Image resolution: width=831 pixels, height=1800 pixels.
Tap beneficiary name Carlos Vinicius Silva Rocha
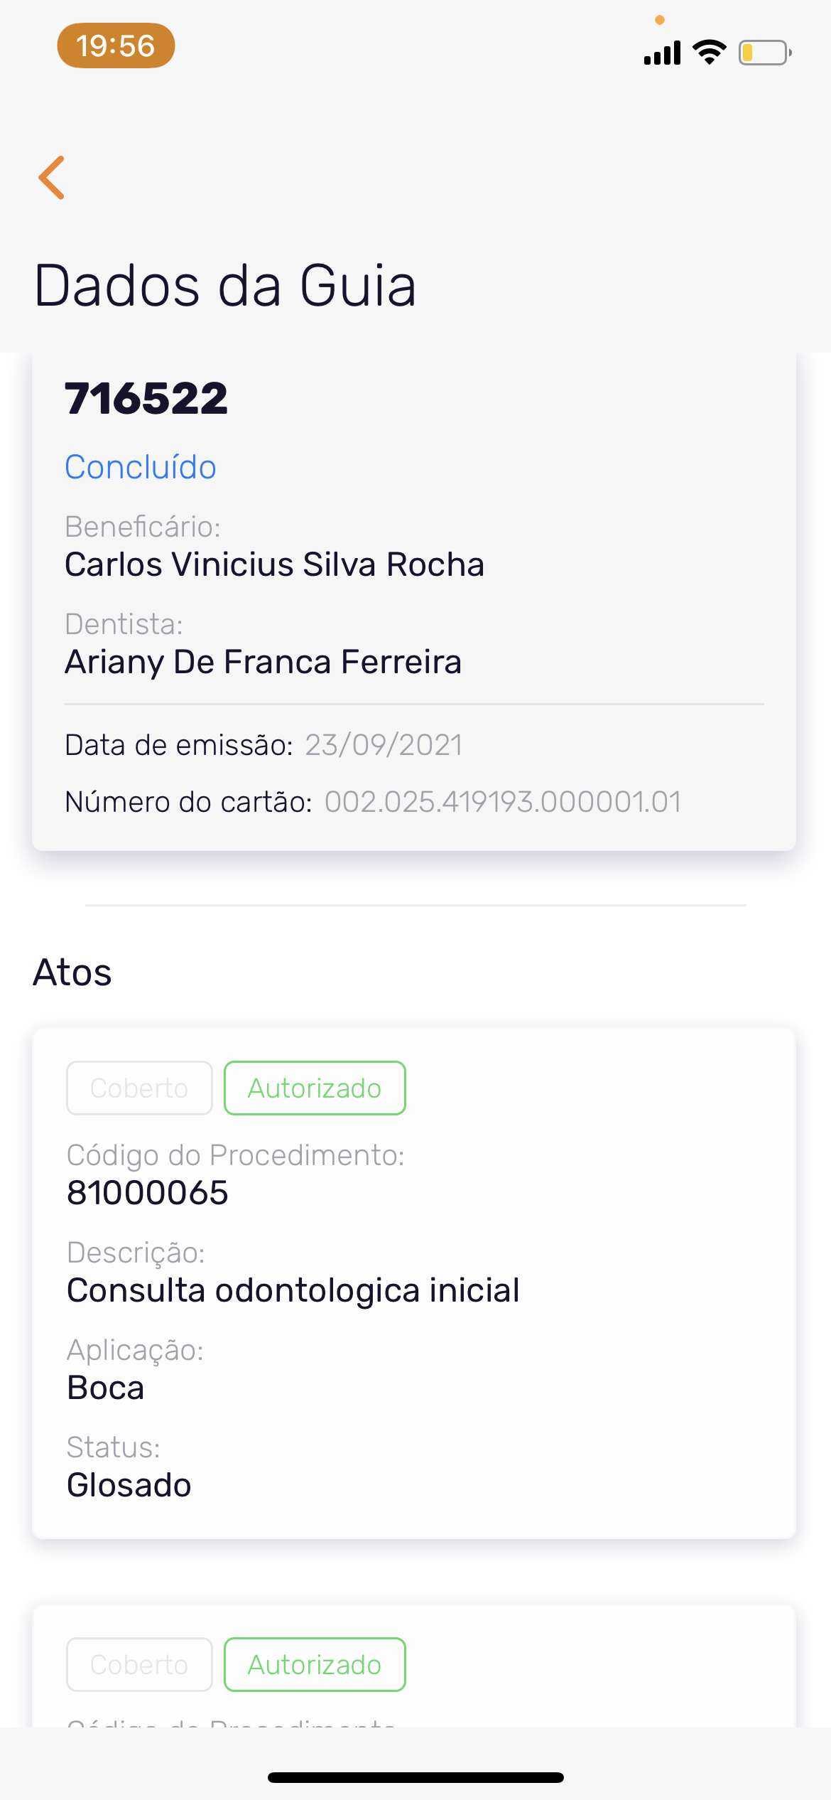point(274,564)
